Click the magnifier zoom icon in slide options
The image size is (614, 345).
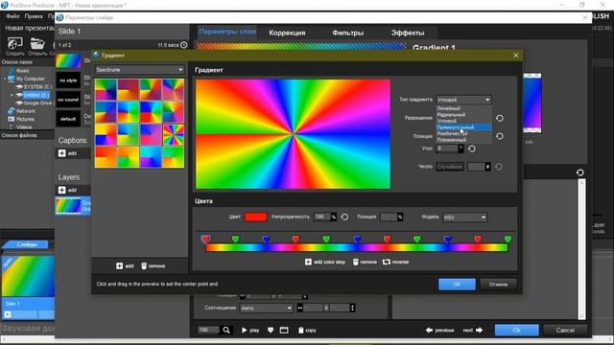pyautogui.click(x=226, y=330)
